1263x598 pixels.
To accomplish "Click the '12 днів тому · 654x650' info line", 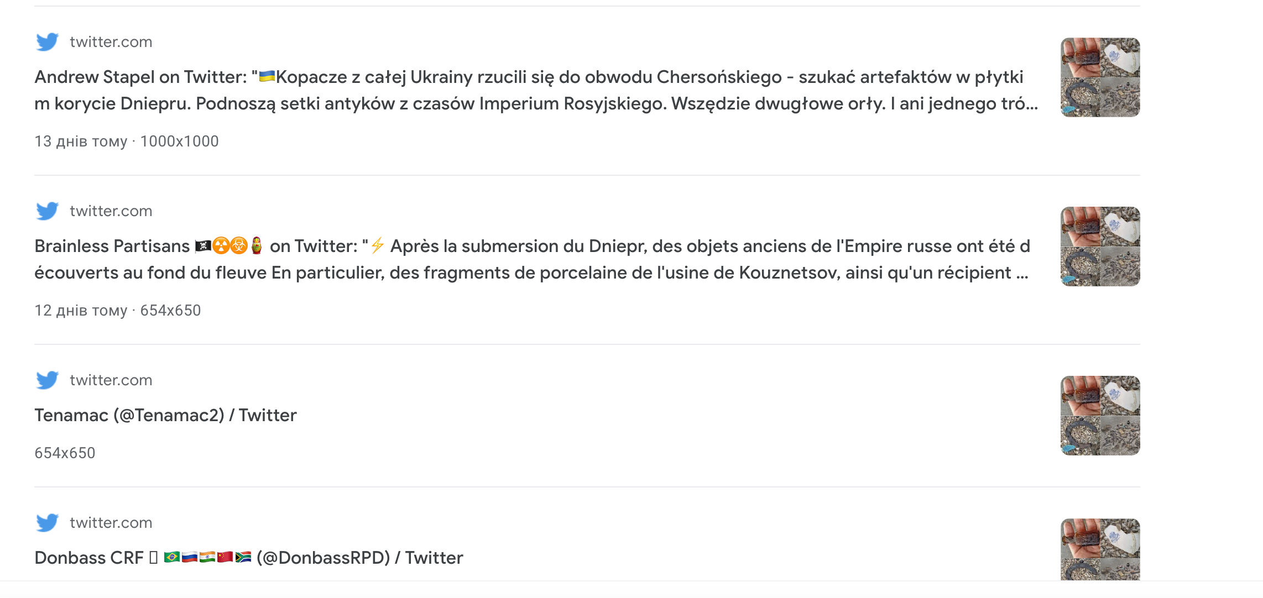I will pyautogui.click(x=118, y=311).
